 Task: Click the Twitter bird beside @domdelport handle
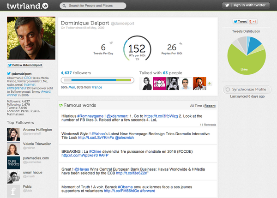[x=9, y=73]
